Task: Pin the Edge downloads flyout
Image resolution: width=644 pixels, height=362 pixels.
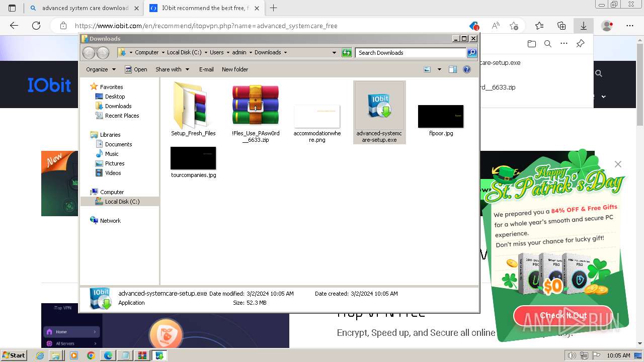Action: 580,44
